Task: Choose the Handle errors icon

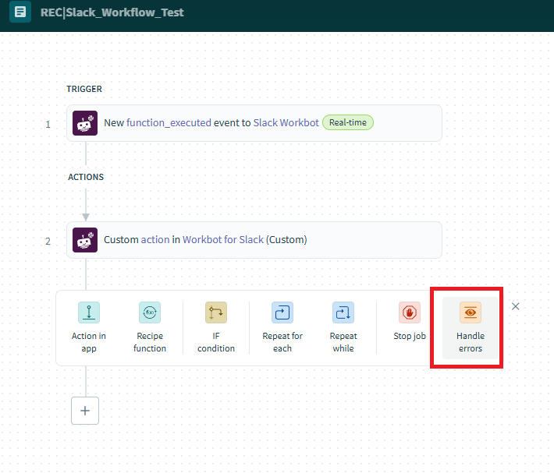Action: [x=471, y=312]
